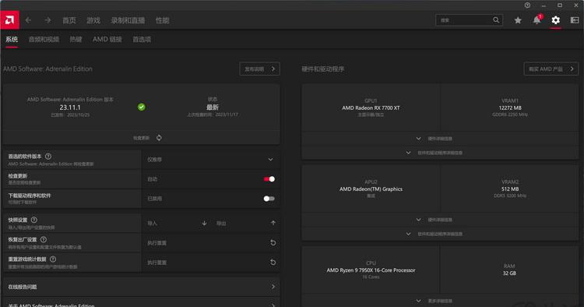Switch to the 首选项 sub-tab
Image resolution: width=584 pixels, height=307 pixels.
click(x=142, y=39)
